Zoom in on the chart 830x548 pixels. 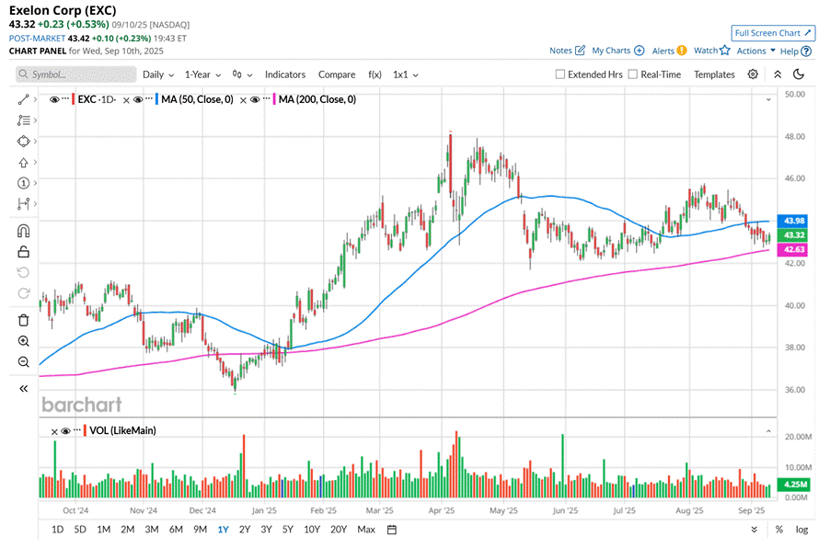23,341
